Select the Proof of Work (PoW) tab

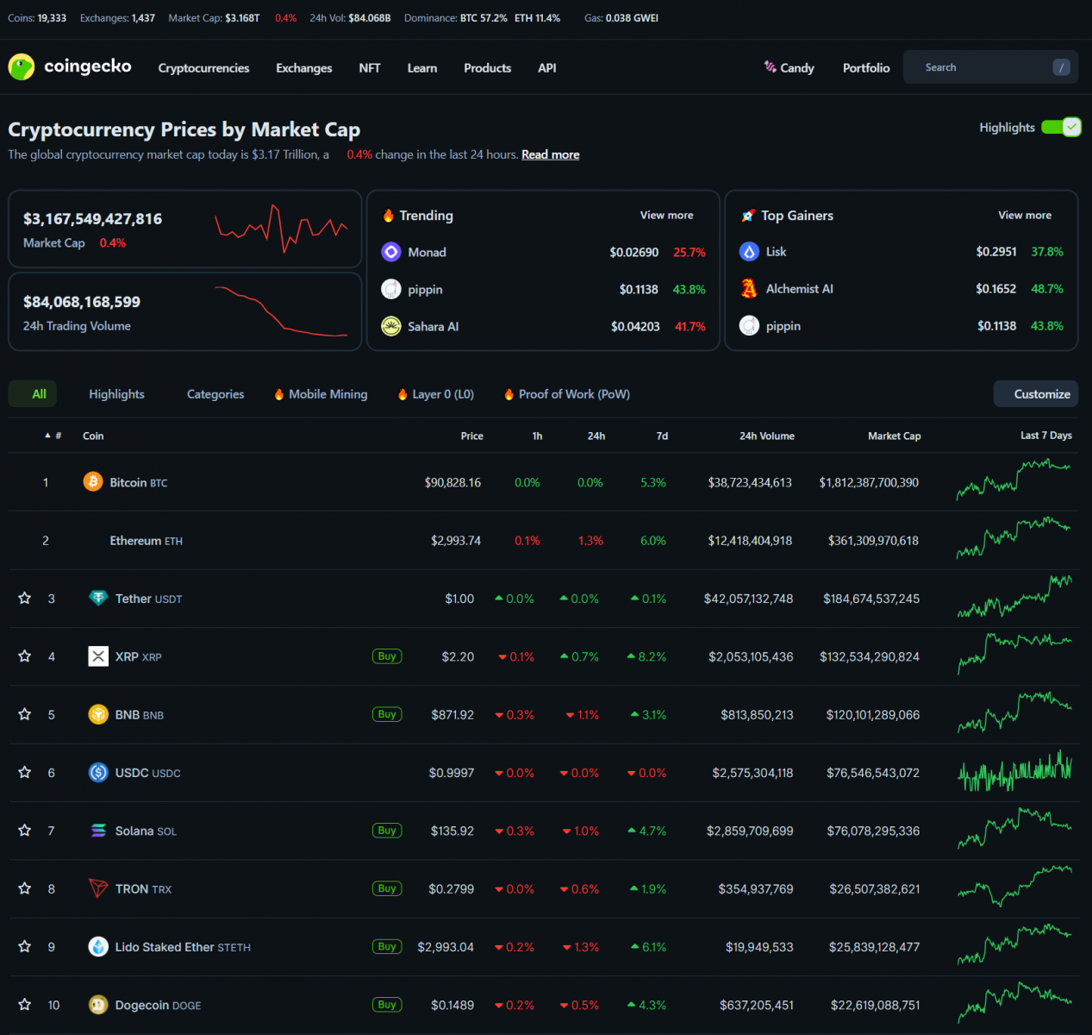click(x=573, y=394)
